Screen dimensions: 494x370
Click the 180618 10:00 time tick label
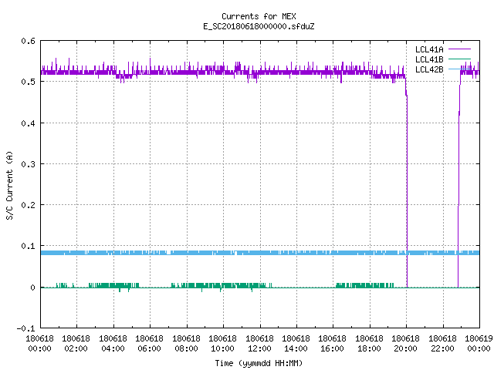(223, 344)
